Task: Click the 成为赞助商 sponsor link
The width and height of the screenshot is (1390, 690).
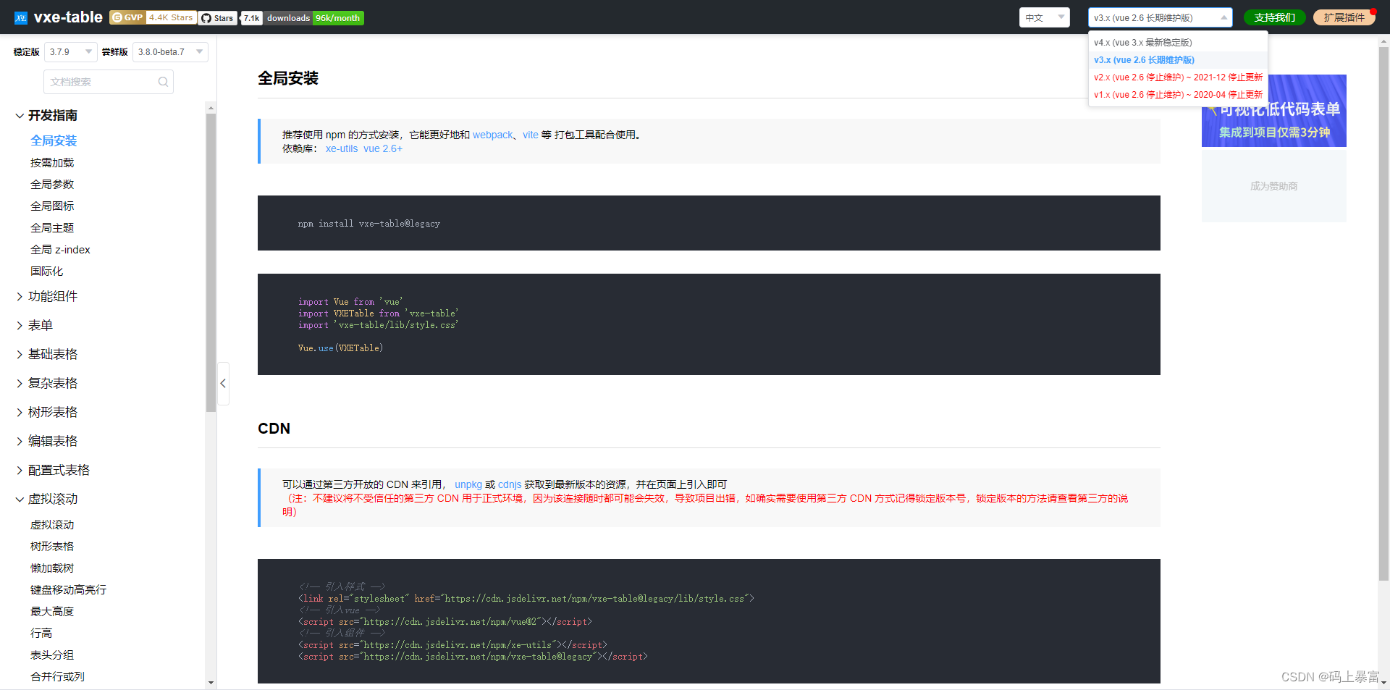Action: [1273, 186]
